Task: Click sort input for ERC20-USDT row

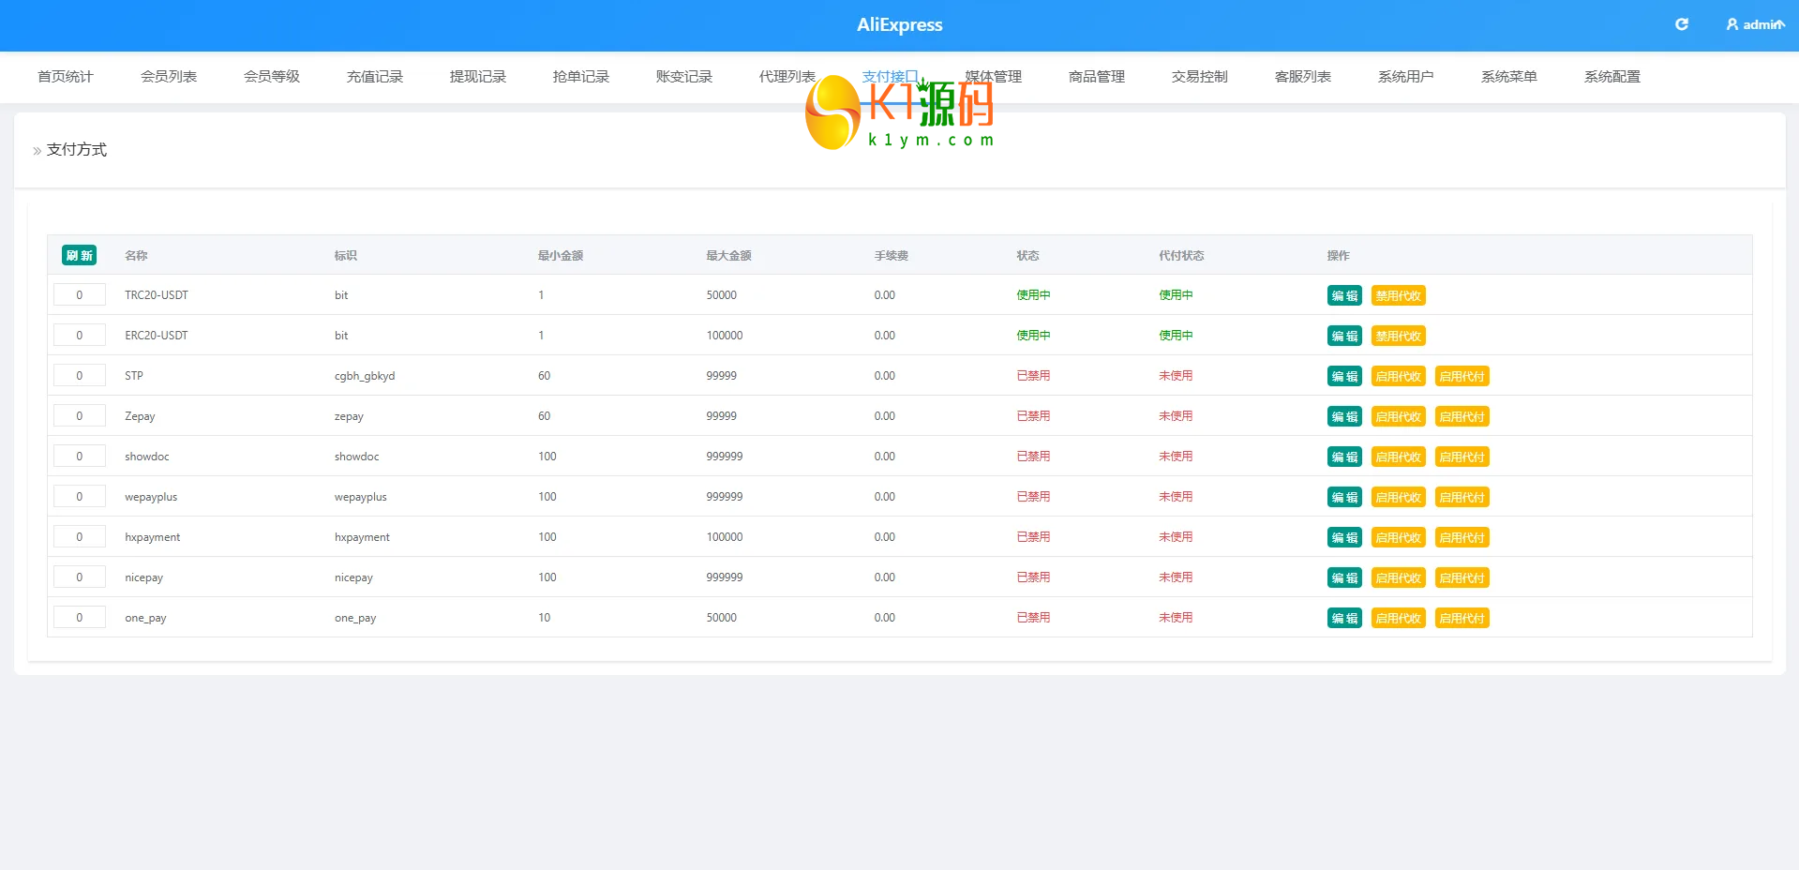Action: click(x=80, y=336)
